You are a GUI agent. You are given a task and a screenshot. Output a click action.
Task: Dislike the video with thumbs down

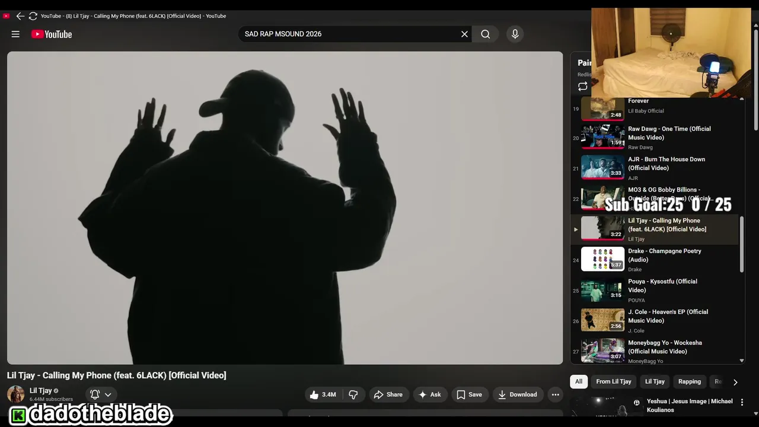353,394
